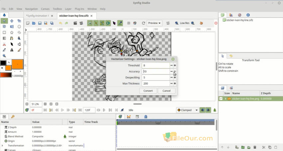Viewport: 283px width, 151px height.
Task: Click the Open file folder icon
Action: tap(34, 23)
